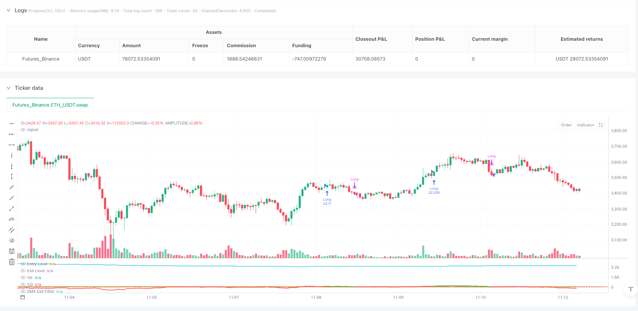Open the calendar date picker icon
638x311 pixels.
click(22, 297)
